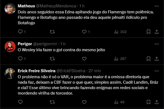Reply to Erick Freire Silveira's tweet
Screen dimensions: 164x109
point(20,102)
